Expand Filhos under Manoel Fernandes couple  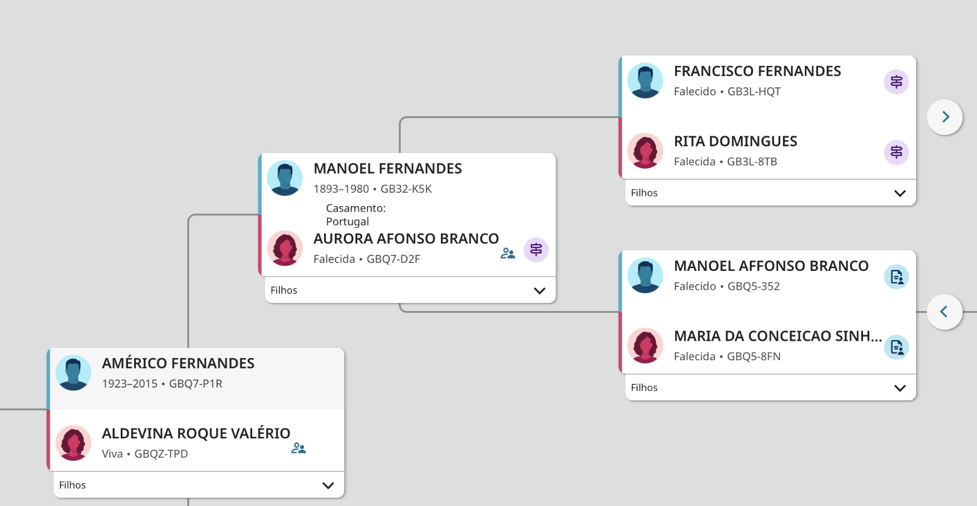tap(539, 290)
